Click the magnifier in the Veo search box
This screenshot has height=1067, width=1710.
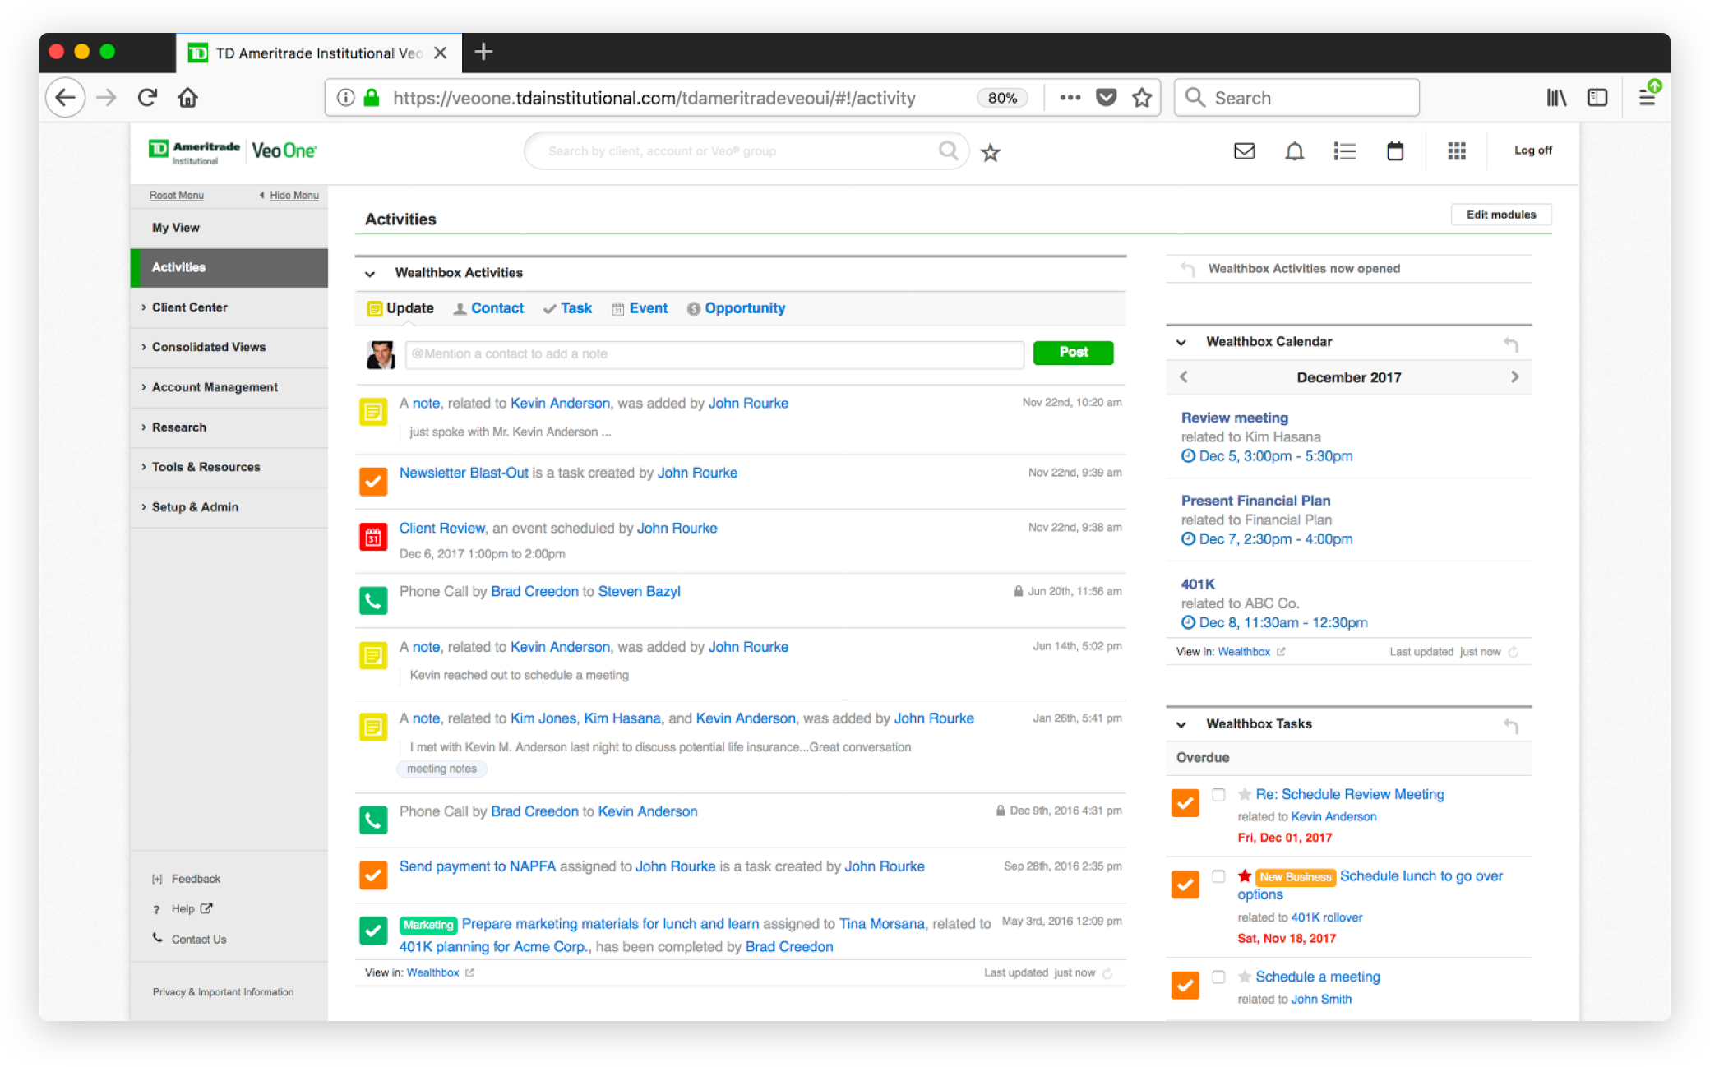coord(948,150)
